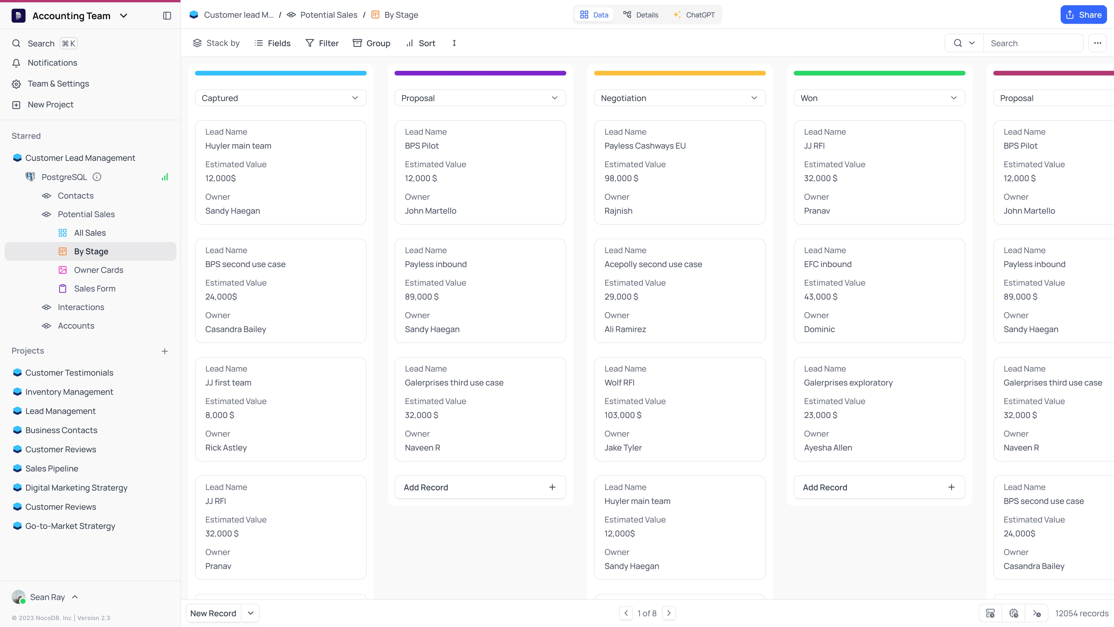Click the Share button

(x=1084, y=14)
